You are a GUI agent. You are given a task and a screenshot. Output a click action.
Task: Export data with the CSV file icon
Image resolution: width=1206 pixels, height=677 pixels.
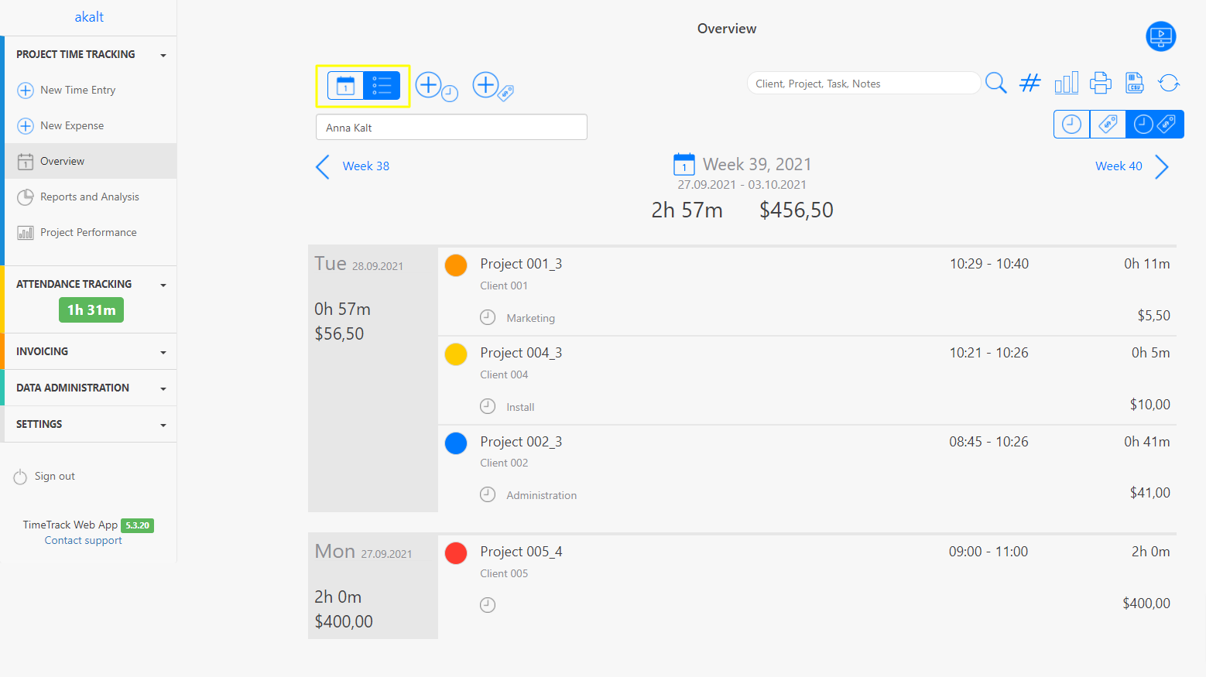tap(1135, 83)
